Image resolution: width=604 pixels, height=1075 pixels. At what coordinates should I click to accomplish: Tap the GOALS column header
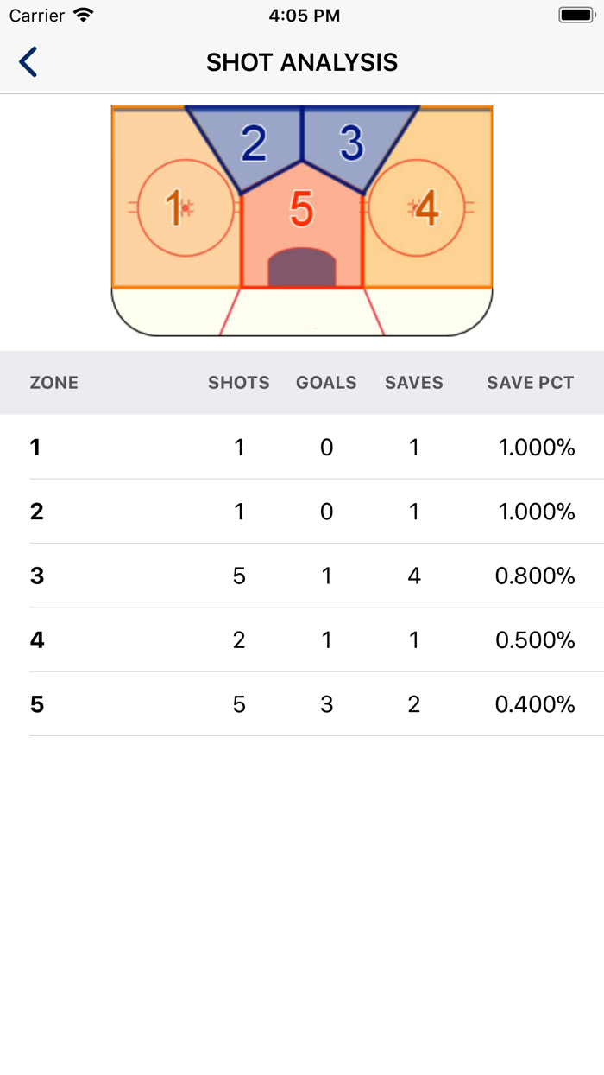click(x=326, y=383)
